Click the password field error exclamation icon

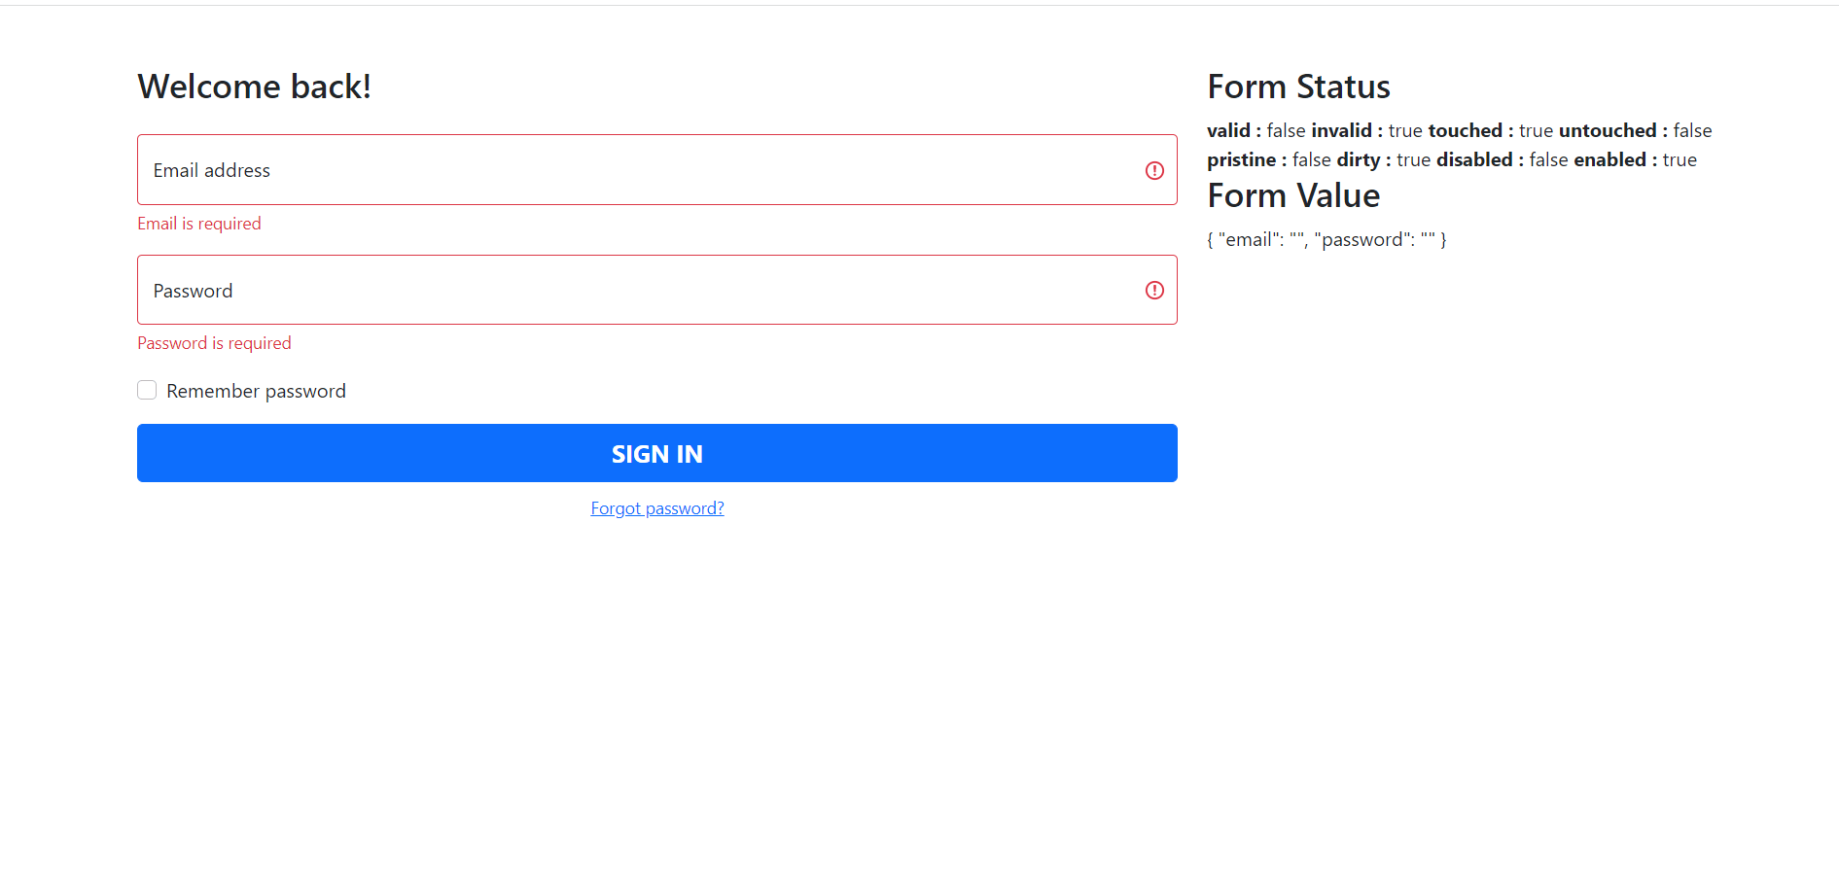(x=1154, y=290)
